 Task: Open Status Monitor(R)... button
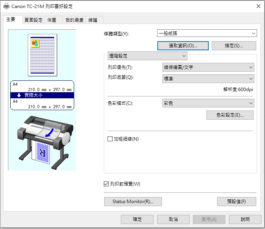(133, 202)
